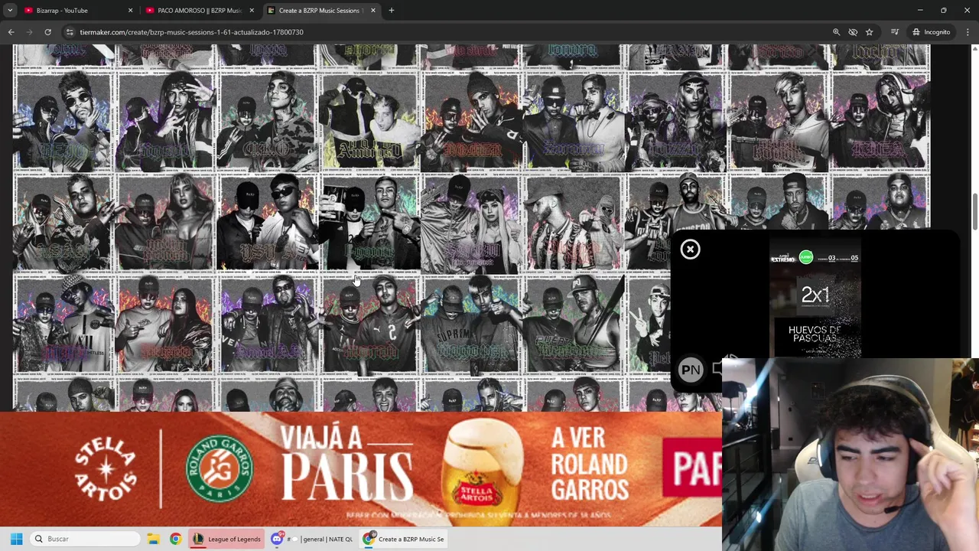Close the PACO AMOROSO tab
979x551 pixels.
tap(251, 11)
